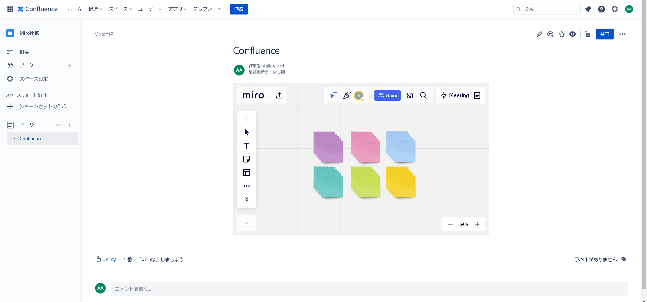Open the Miro notes panel icon
This screenshot has width=647, height=302.
(x=477, y=95)
